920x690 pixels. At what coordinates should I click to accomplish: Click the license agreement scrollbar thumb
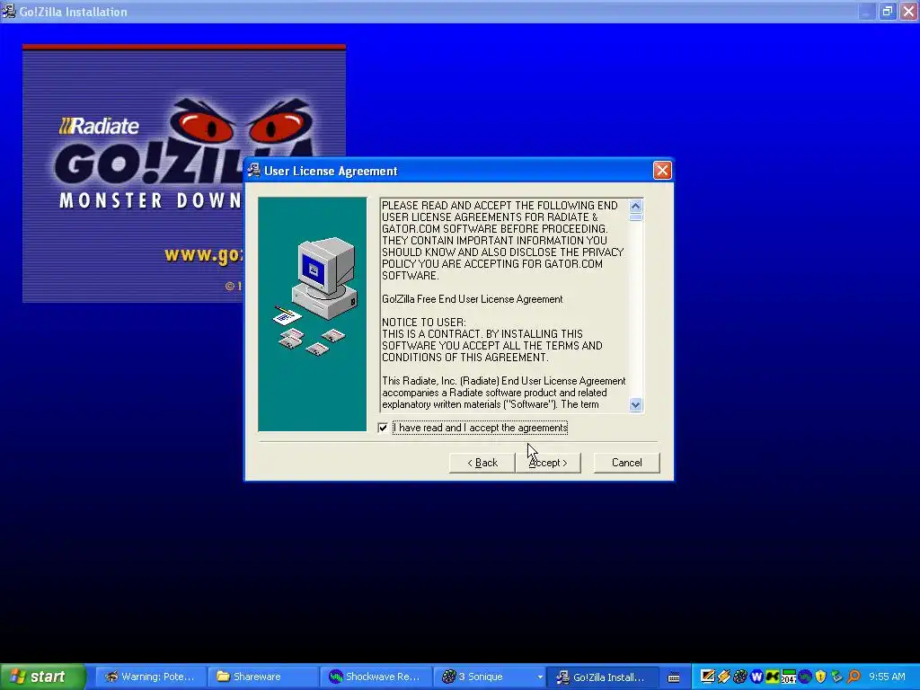click(635, 217)
